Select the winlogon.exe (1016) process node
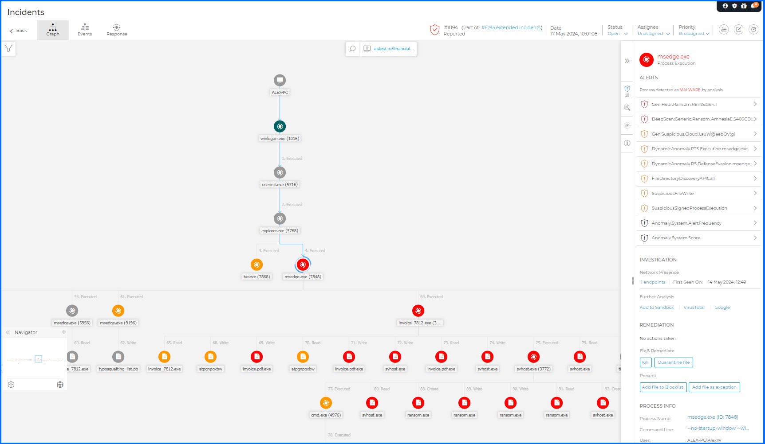765x444 pixels. pyautogui.click(x=280, y=126)
